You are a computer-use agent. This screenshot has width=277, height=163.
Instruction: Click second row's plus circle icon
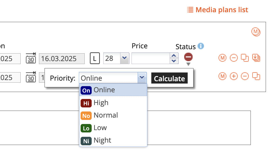click(234, 77)
